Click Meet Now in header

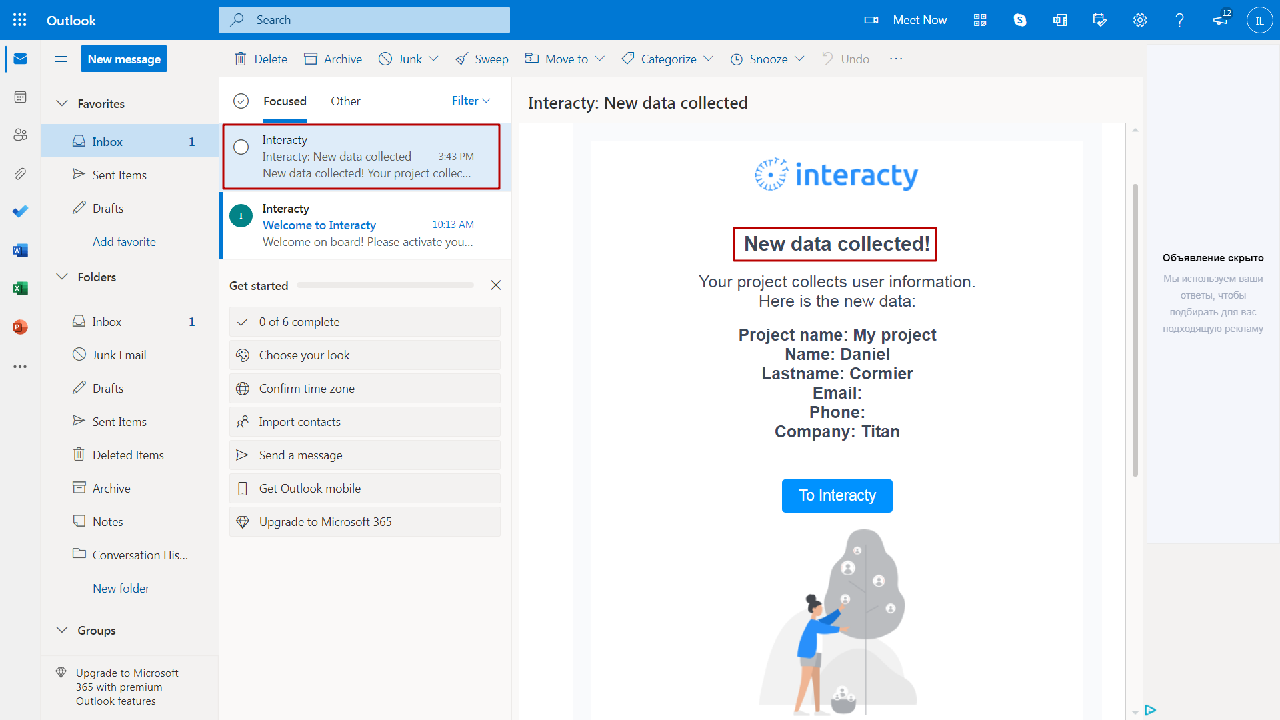[x=905, y=20]
